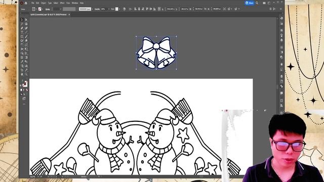
Task: Select the Line Segment tool
Action: [x=26, y=32]
